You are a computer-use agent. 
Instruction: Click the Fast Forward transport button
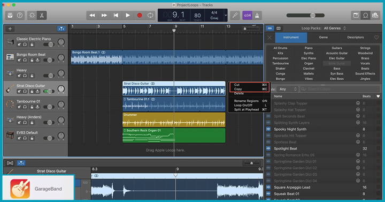point(104,15)
